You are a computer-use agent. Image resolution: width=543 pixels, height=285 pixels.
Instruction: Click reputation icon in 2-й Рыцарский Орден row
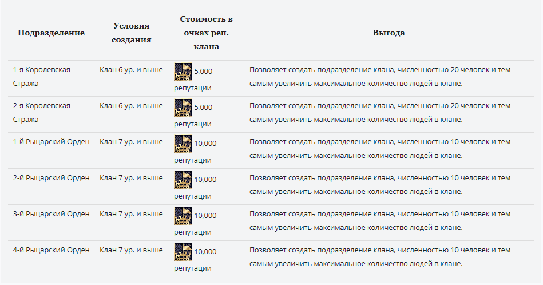tap(183, 180)
